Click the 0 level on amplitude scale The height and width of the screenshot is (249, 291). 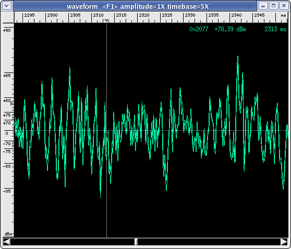[x=7, y=133]
